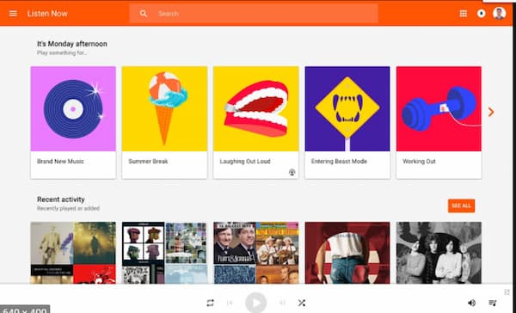Click the 'Recent activity' heading
Viewport: 516px width, 313px height.
[61, 199]
